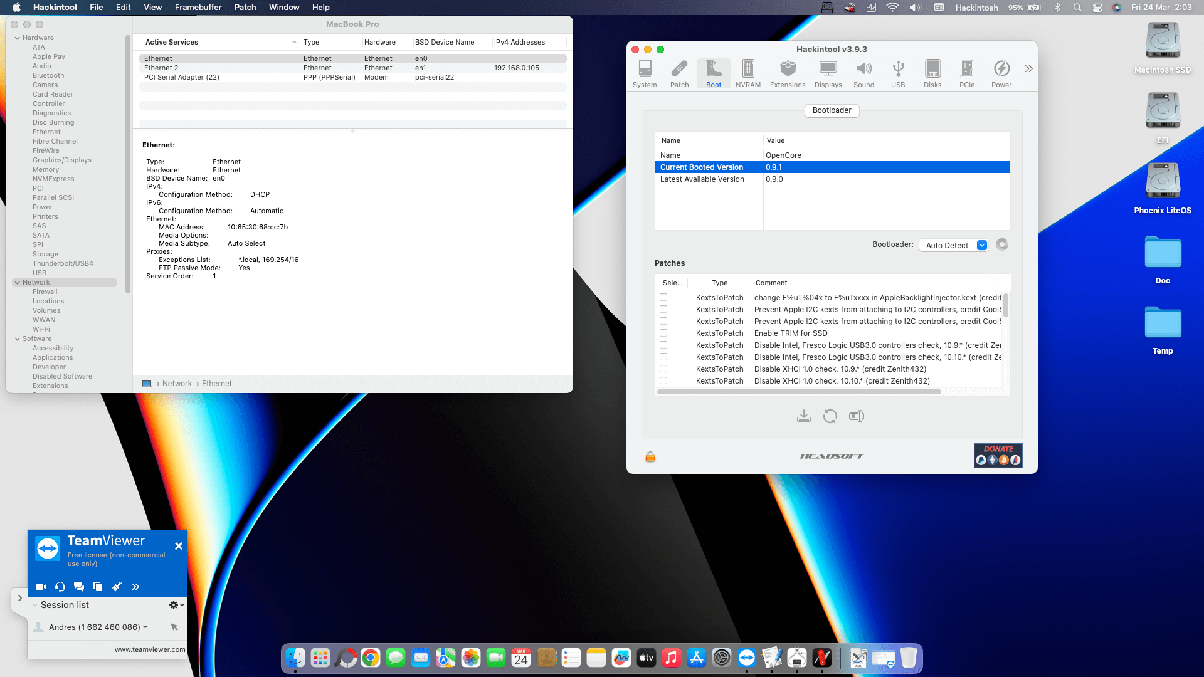Image resolution: width=1204 pixels, height=677 pixels.
Task: Select Wi-Fi in the System Information sidebar
Action: (x=41, y=330)
